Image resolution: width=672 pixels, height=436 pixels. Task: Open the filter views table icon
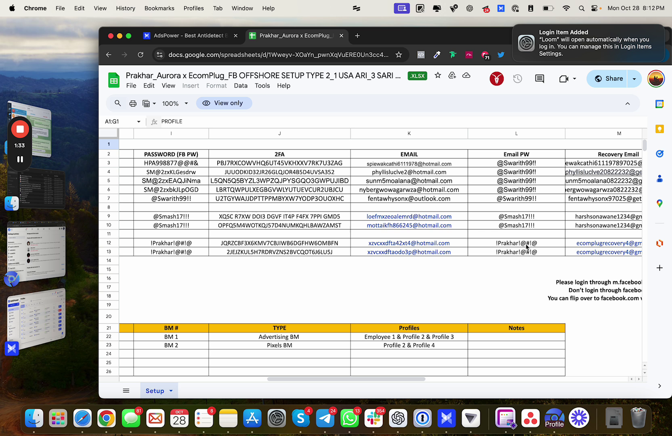146,103
